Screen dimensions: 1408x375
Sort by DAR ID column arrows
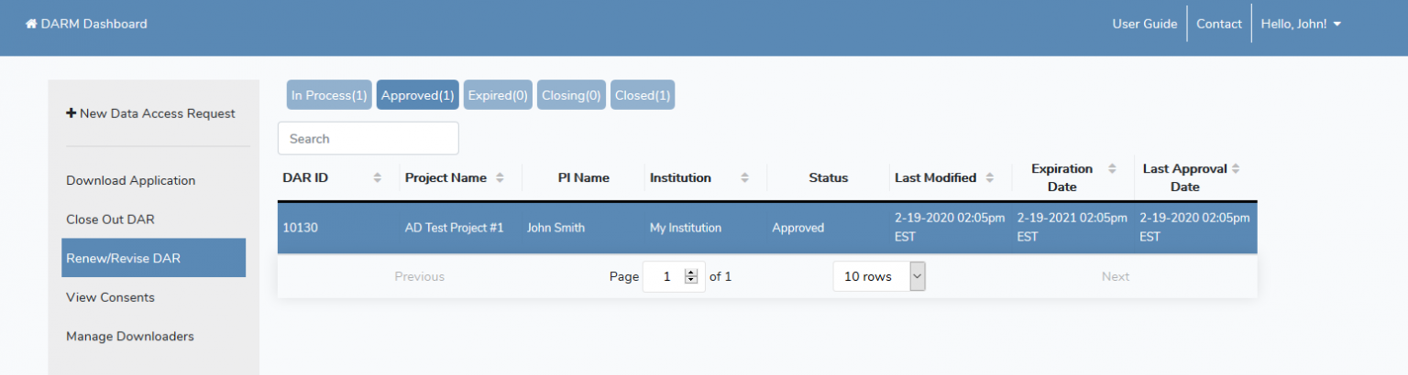[x=378, y=177]
